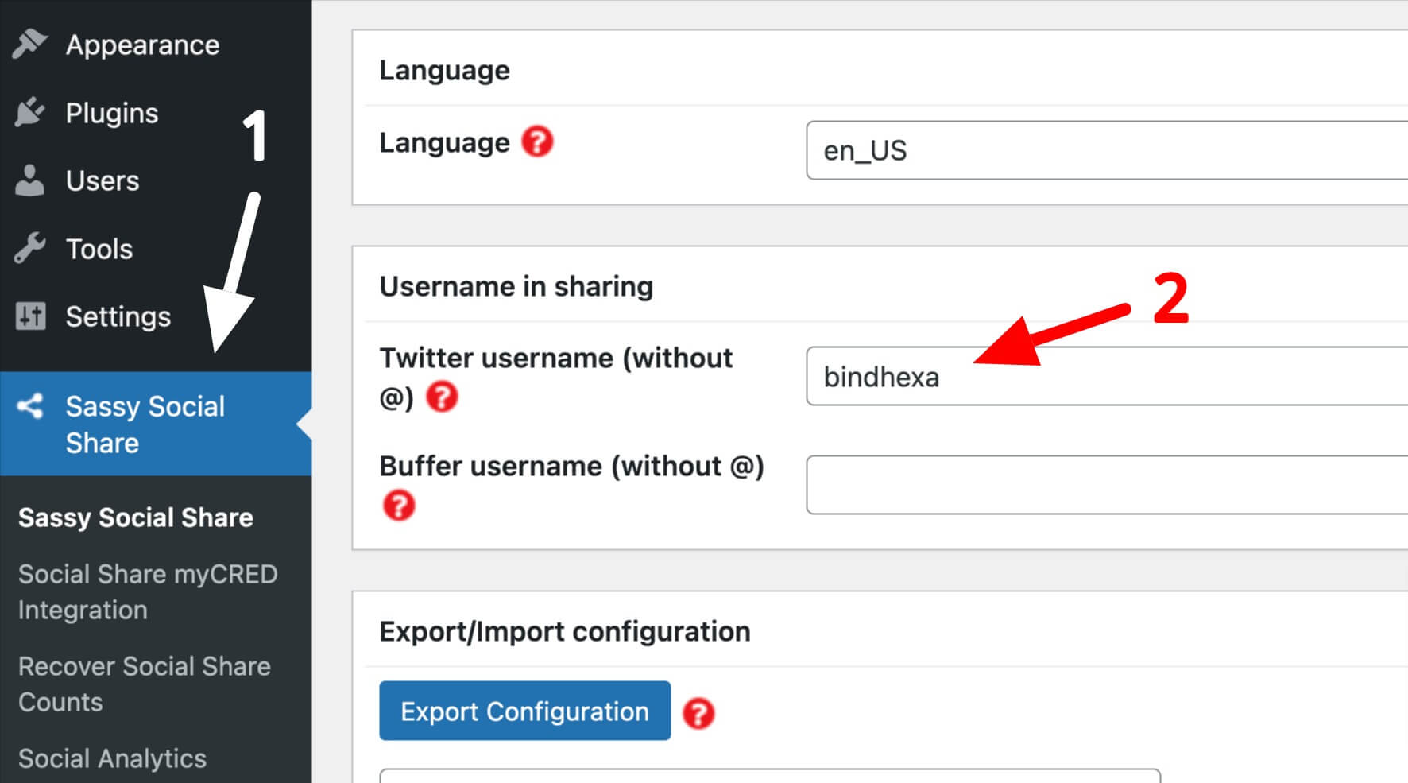1408x783 pixels.
Task: Click 'Buffer username (without @)' label
Action: 571,466
